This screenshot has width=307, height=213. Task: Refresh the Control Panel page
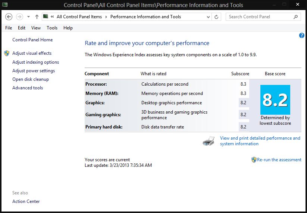tap(216, 17)
